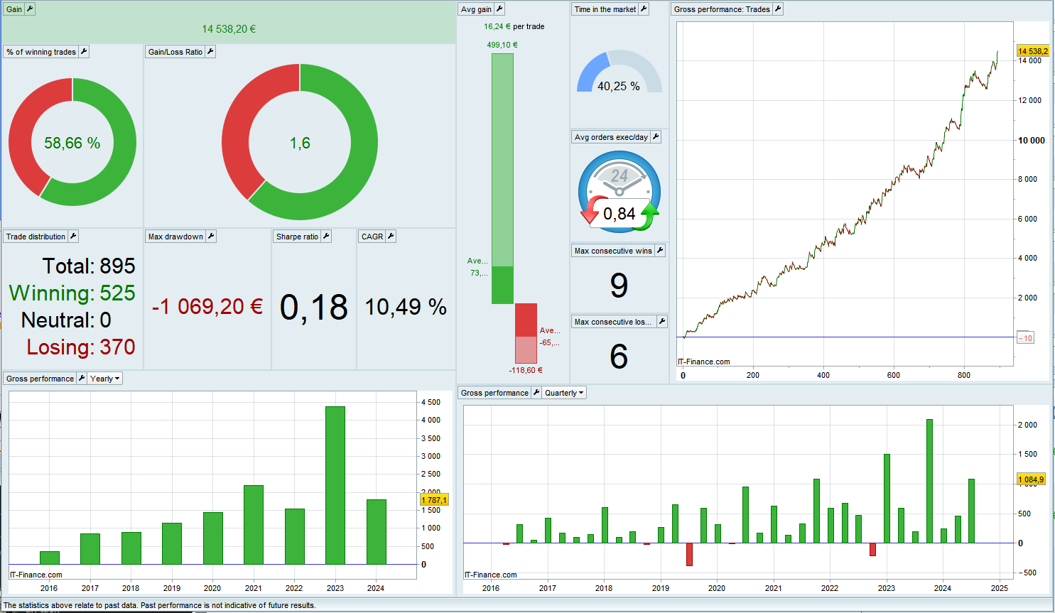Click the 2023 bar in the yearly chart
Viewport: 1055px width, 613px height.
[335, 485]
